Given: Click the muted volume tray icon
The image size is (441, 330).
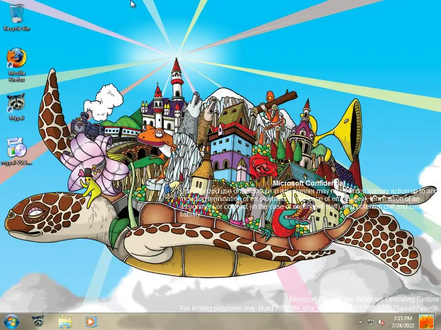Looking at the screenshot, I should click(381, 322).
